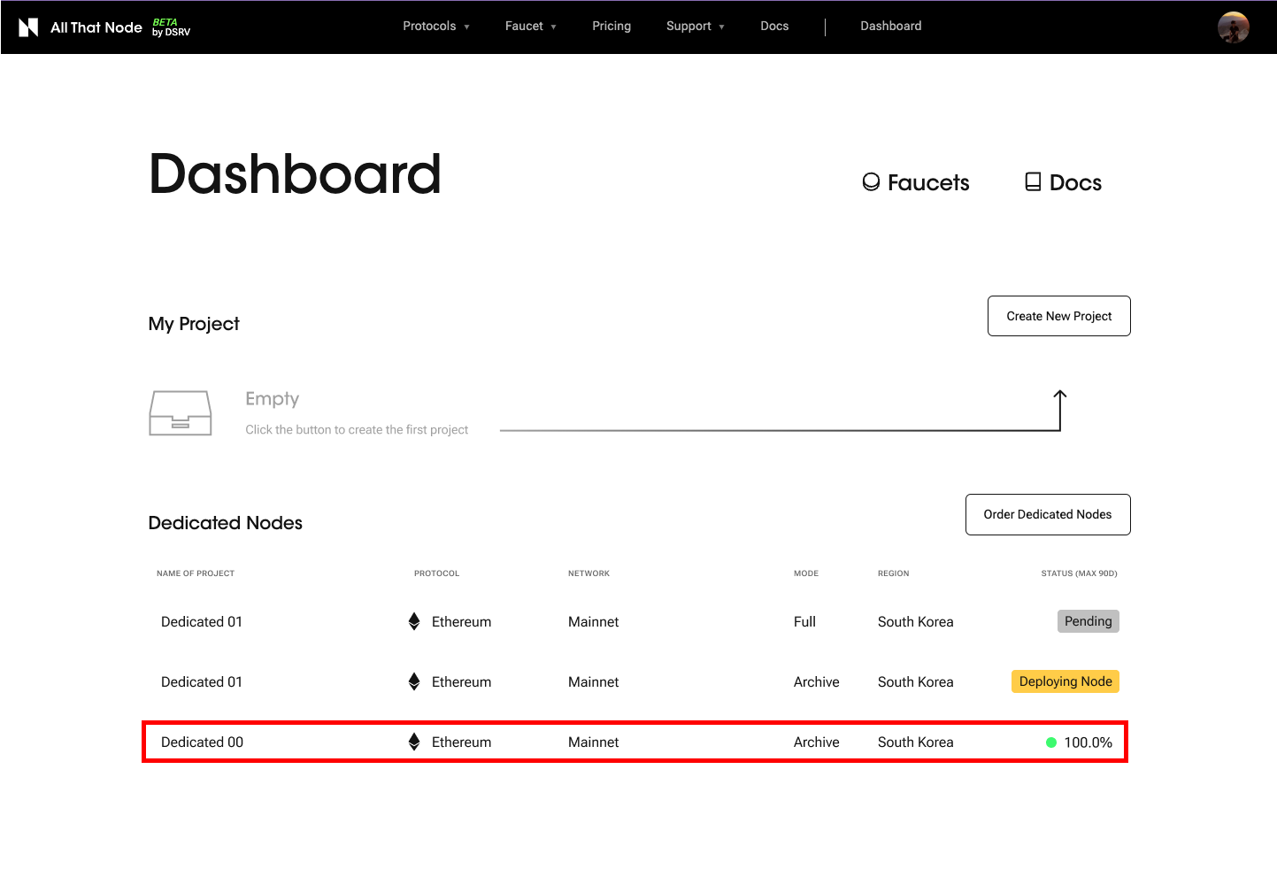Click Ethereum icon in Dedicated 00 row
1277x877 pixels.
(x=414, y=742)
